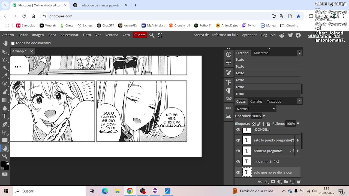Create a new folder in layers panel
349x196 pixels.
286,182
